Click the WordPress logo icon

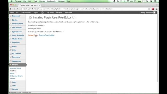click(x=42, y=13)
